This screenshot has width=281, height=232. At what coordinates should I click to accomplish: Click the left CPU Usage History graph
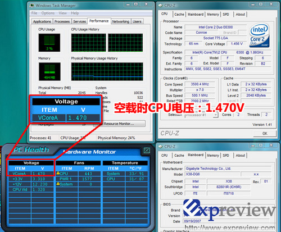click(88, 43)
